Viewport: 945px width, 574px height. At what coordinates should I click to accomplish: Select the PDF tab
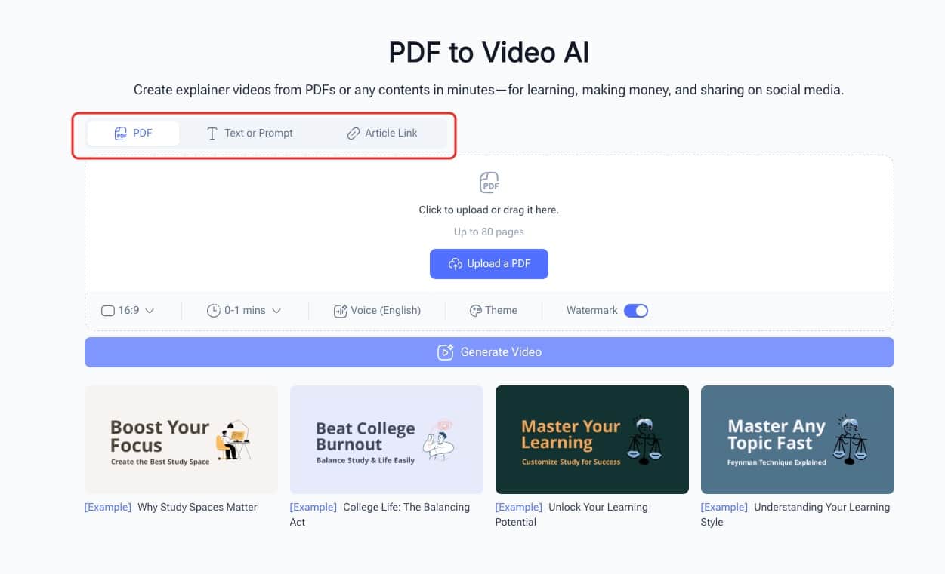[x=133, y=134]
